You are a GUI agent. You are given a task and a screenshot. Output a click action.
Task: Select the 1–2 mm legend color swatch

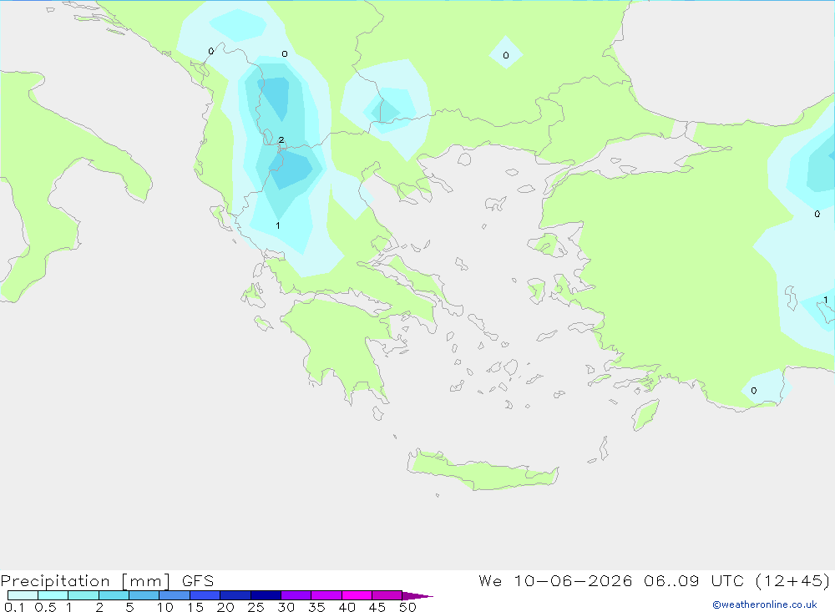(x=83, y=595)
